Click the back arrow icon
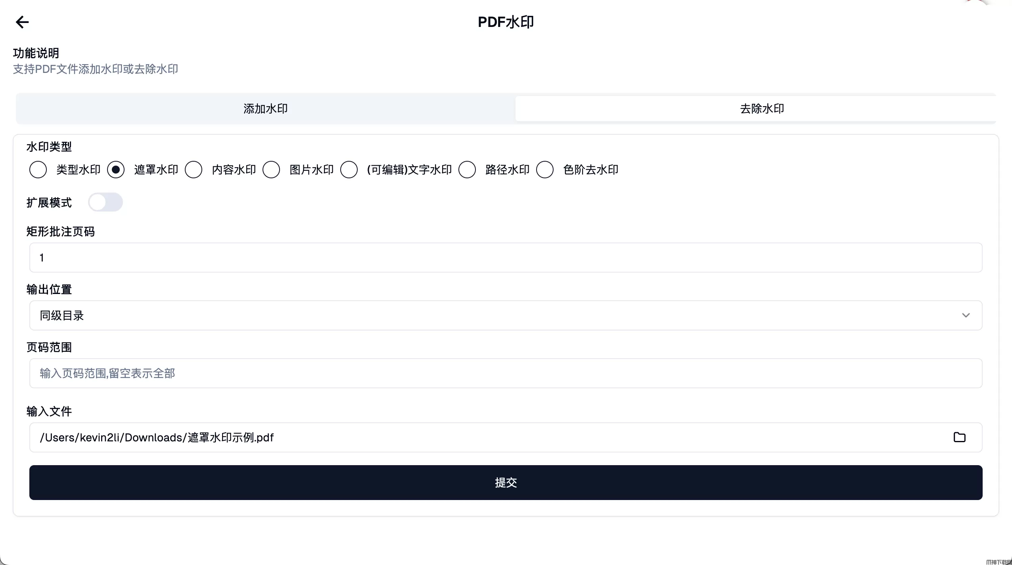This screenshot has width=1012, height=565. pos(22,22)
